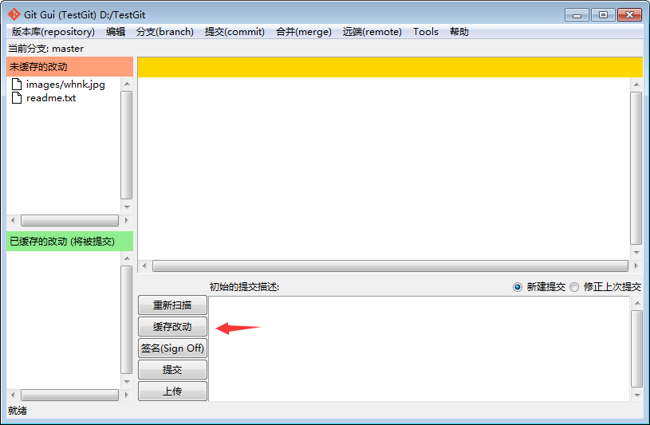
Task: Click the diff view vertical scrollbar thumb
Action: [636, 168]
